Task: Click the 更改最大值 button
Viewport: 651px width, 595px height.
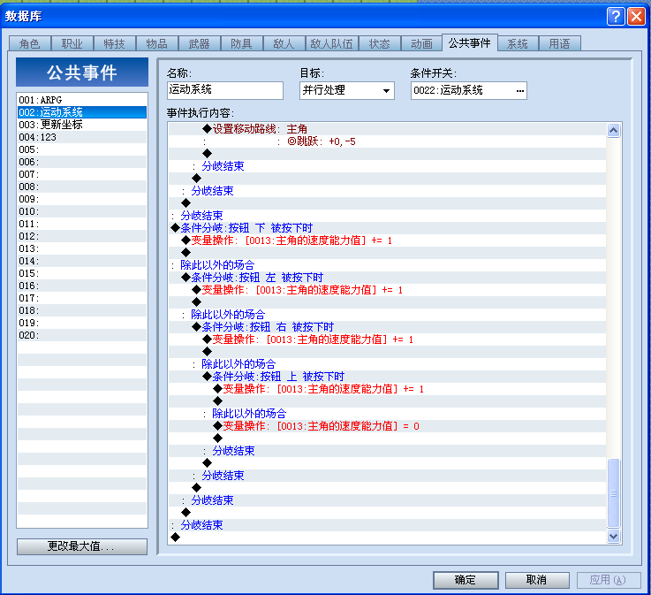Action: 82,546
